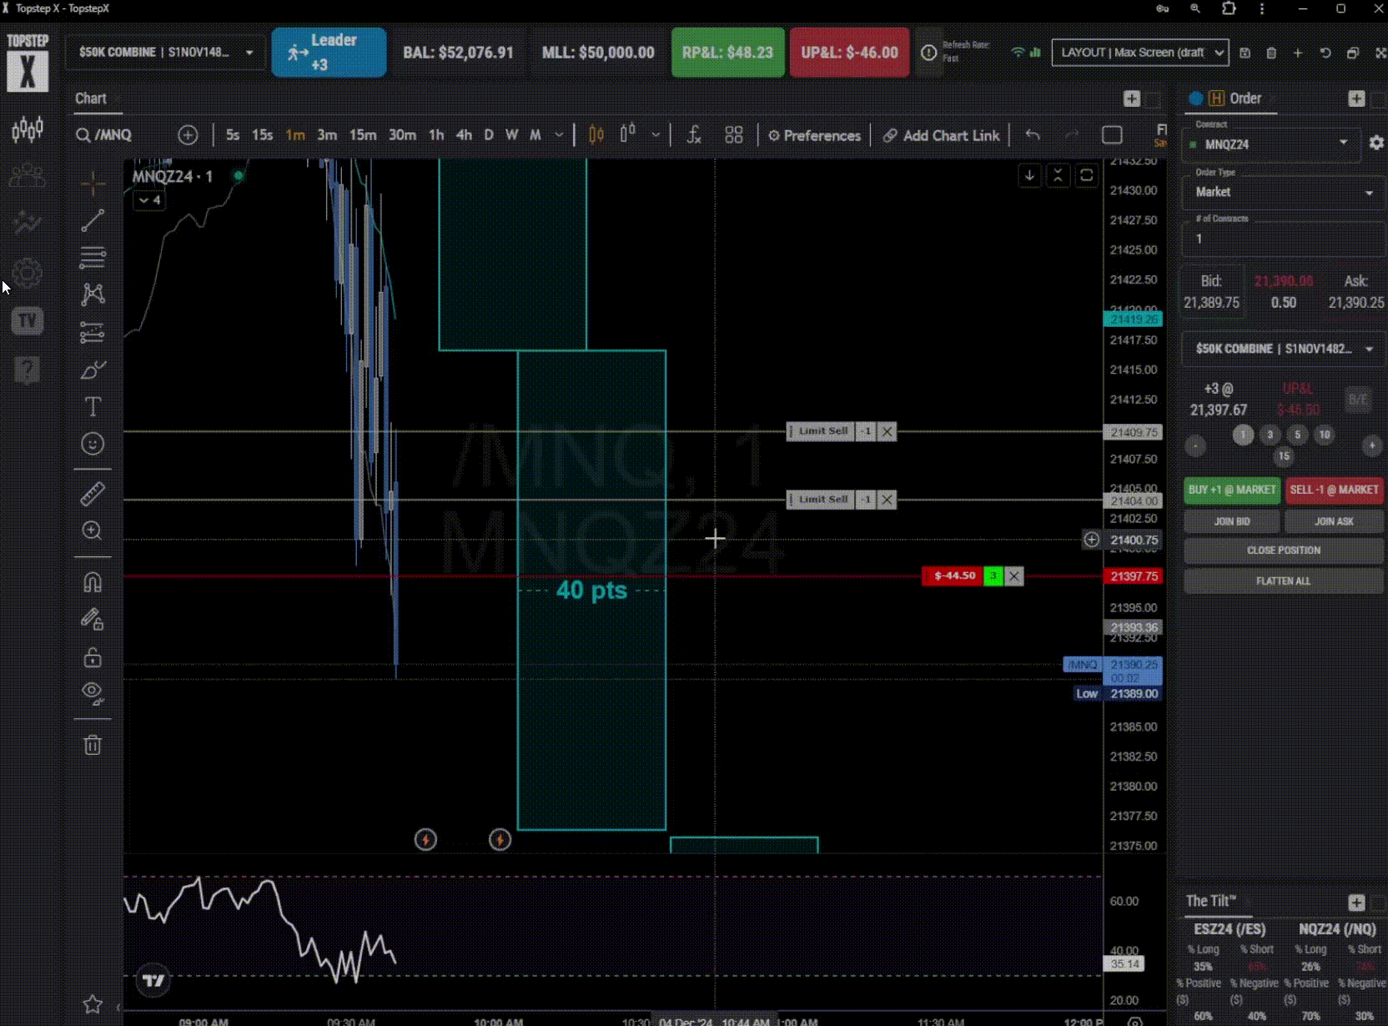The image size is (1388, 1026).
Task: Select the 15m timeframe
Action: [x=363, y=135]
